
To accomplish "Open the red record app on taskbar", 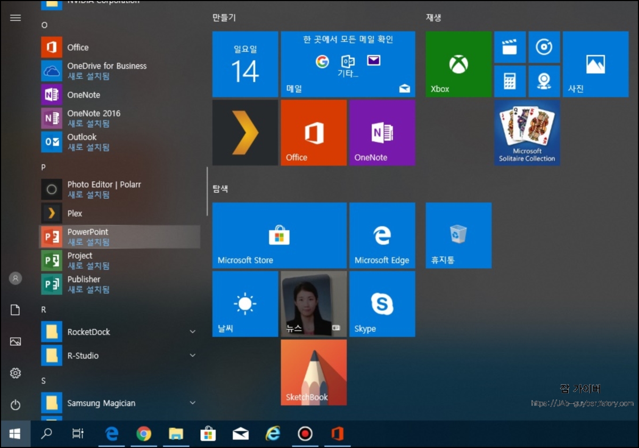I will tap(305, 434).
